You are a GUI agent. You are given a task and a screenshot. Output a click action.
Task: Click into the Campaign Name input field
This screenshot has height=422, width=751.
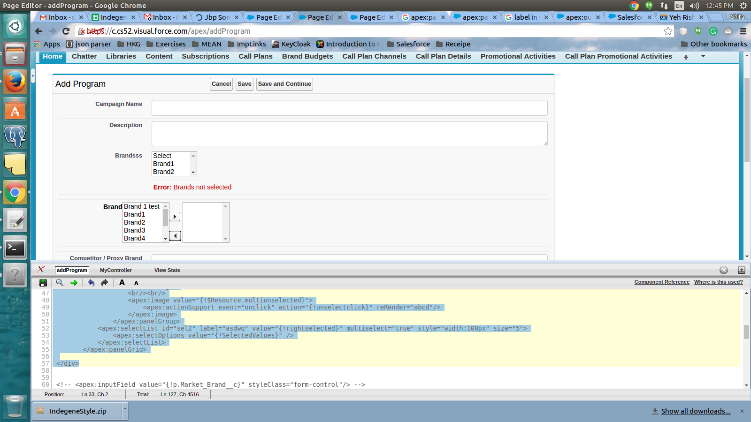349,108
